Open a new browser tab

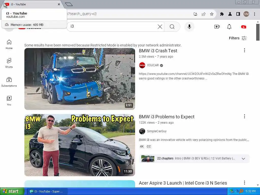tap(69, 4)
